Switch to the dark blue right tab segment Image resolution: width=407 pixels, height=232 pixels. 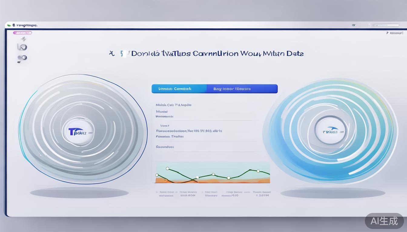coord(242,89)
